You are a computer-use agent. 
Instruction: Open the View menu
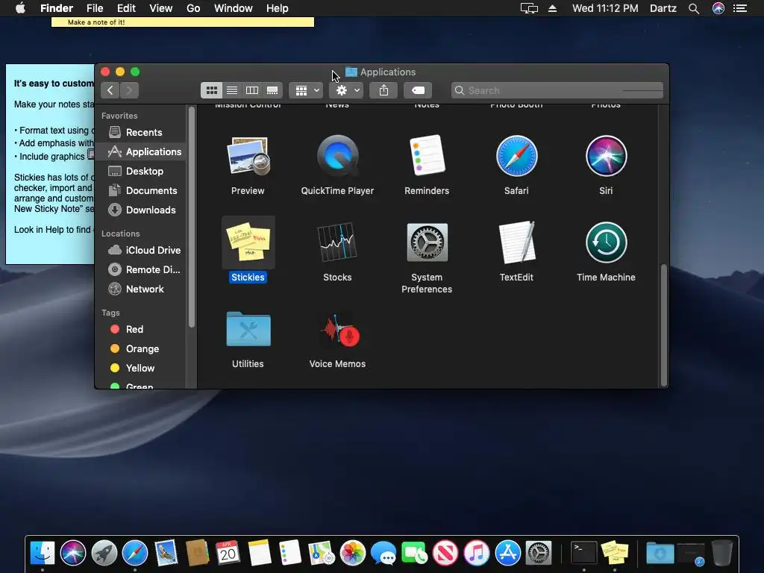(x=161, y=8)
